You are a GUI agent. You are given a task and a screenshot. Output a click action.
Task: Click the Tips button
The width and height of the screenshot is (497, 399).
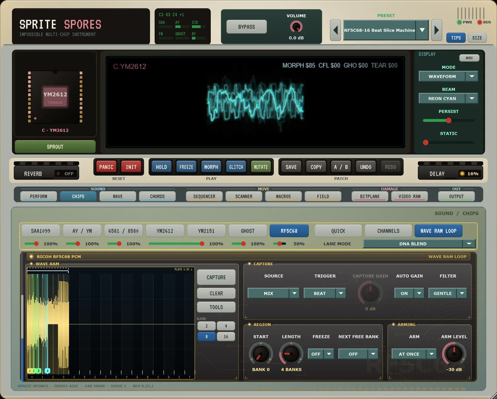[456, 38]
